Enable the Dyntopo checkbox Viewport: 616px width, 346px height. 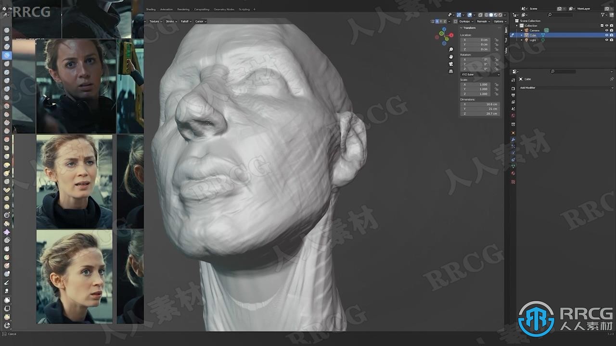click(x=455, y=21)
